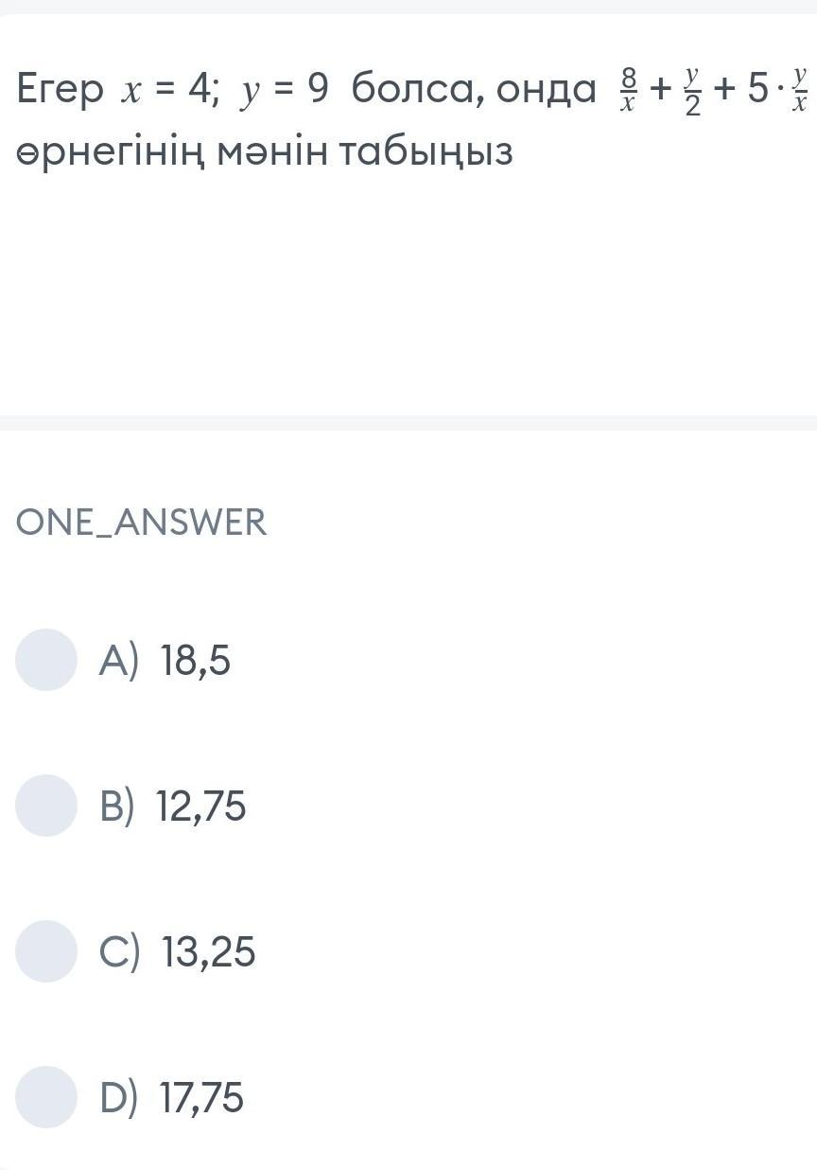Tap the answer value 13,25
Image resolution: width=817 pixels, height=1170 pixels.
pos(208,952)
